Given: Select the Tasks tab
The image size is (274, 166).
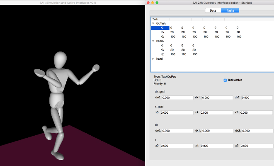Looking at the screenshot, I should coord(230,10).
